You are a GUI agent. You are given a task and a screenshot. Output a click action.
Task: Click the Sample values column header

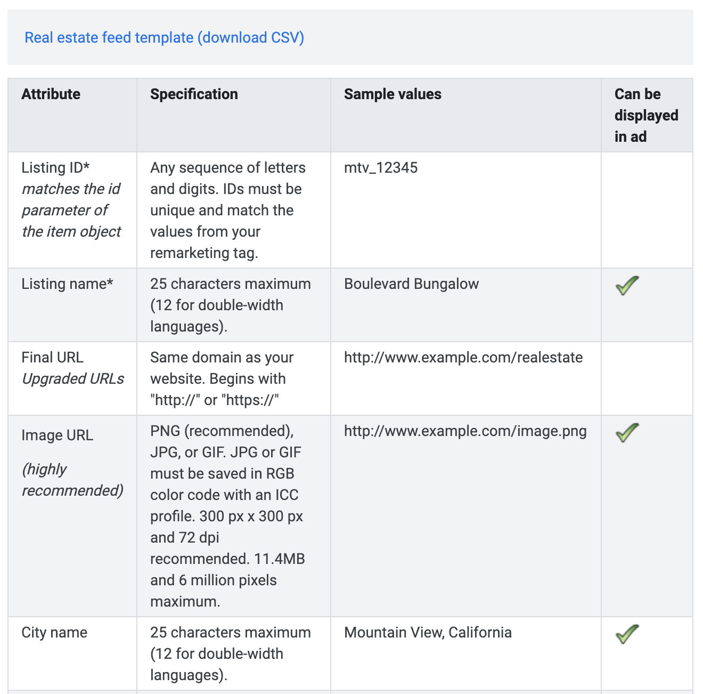click(393, 94)
